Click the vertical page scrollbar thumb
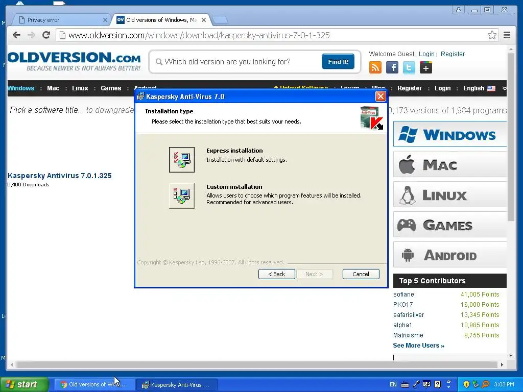 [x=511, y=137]
